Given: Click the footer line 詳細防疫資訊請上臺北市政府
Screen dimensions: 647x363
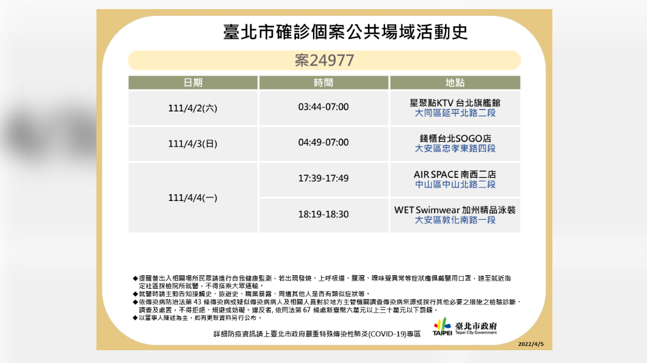Looking at the screenshot, I should 317,334.
